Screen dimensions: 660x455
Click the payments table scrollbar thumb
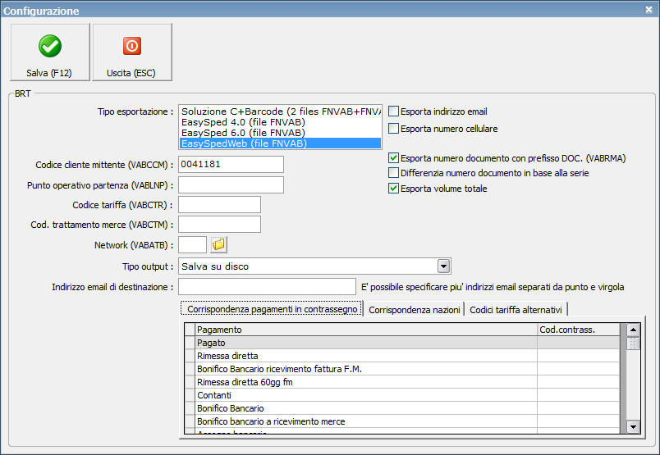point(633,344)
